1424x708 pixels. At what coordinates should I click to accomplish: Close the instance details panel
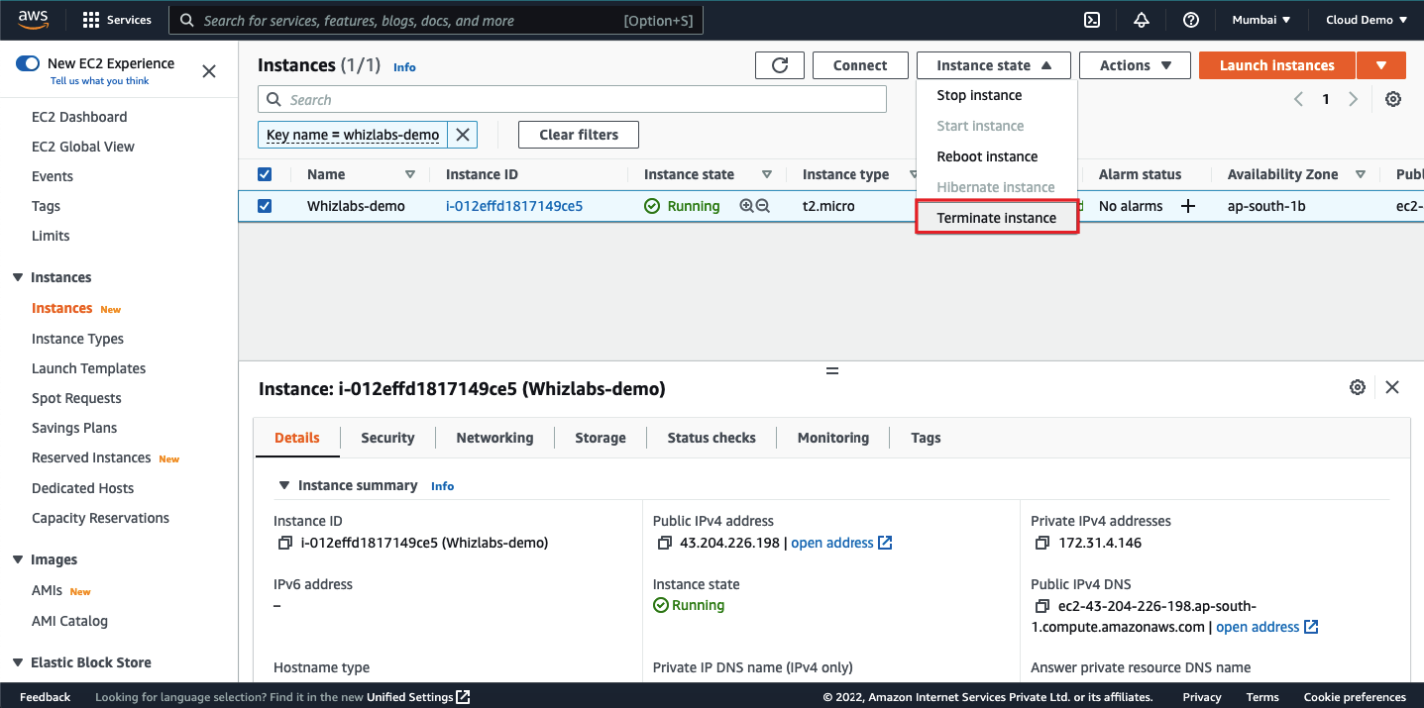(1392, 387)
